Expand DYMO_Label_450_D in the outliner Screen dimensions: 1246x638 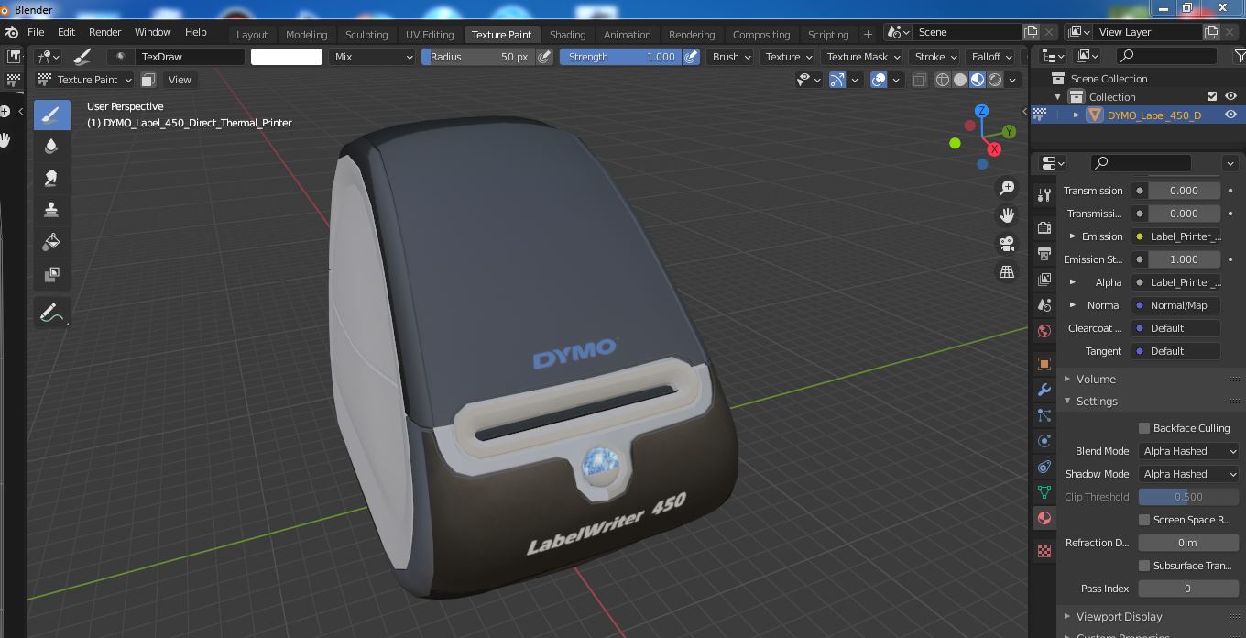pos(1077,115)
